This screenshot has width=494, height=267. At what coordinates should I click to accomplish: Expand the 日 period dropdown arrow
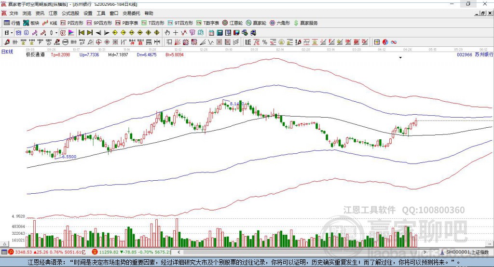tap(12, 33)
